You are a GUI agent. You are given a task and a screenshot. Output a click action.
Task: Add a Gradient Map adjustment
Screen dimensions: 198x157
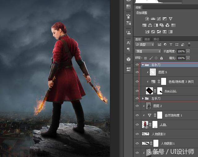(x=170, y=31)
